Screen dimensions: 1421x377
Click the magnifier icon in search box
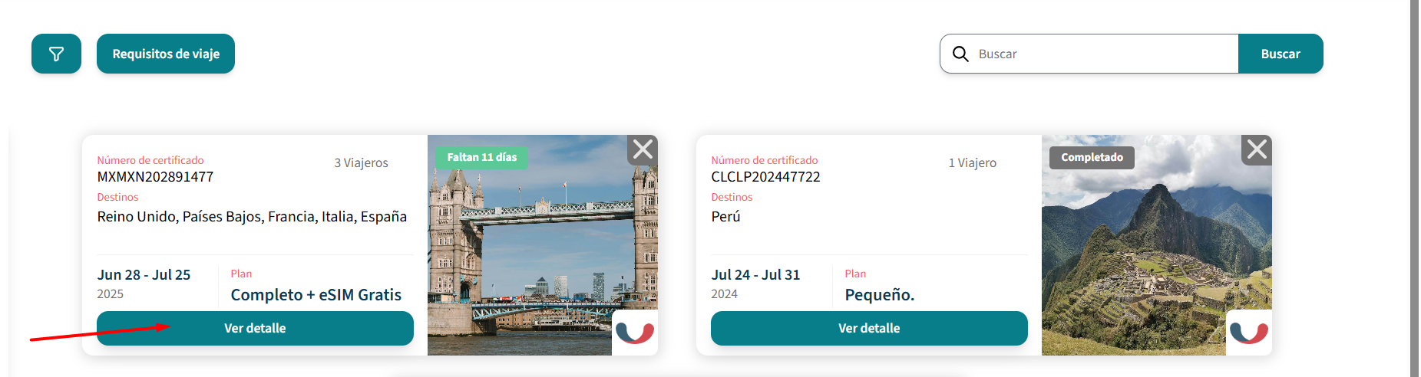(x=960, y=54)
